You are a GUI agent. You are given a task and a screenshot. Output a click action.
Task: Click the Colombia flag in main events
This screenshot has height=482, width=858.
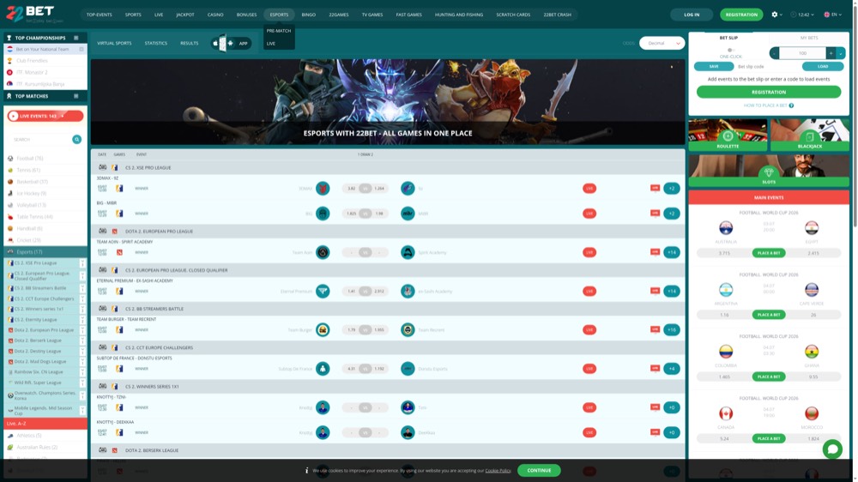726,352
